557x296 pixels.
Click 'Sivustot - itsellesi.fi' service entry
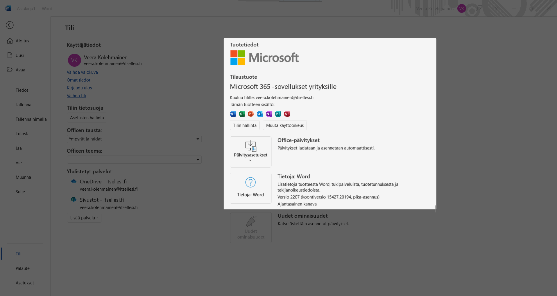point(102,200)
